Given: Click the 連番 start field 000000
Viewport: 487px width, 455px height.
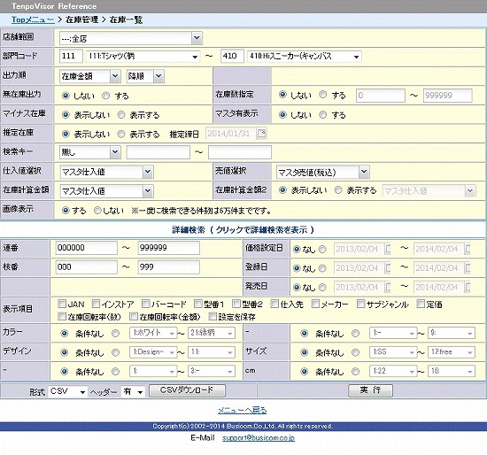Looking at the screenshot, I should (x=87, y=248).
